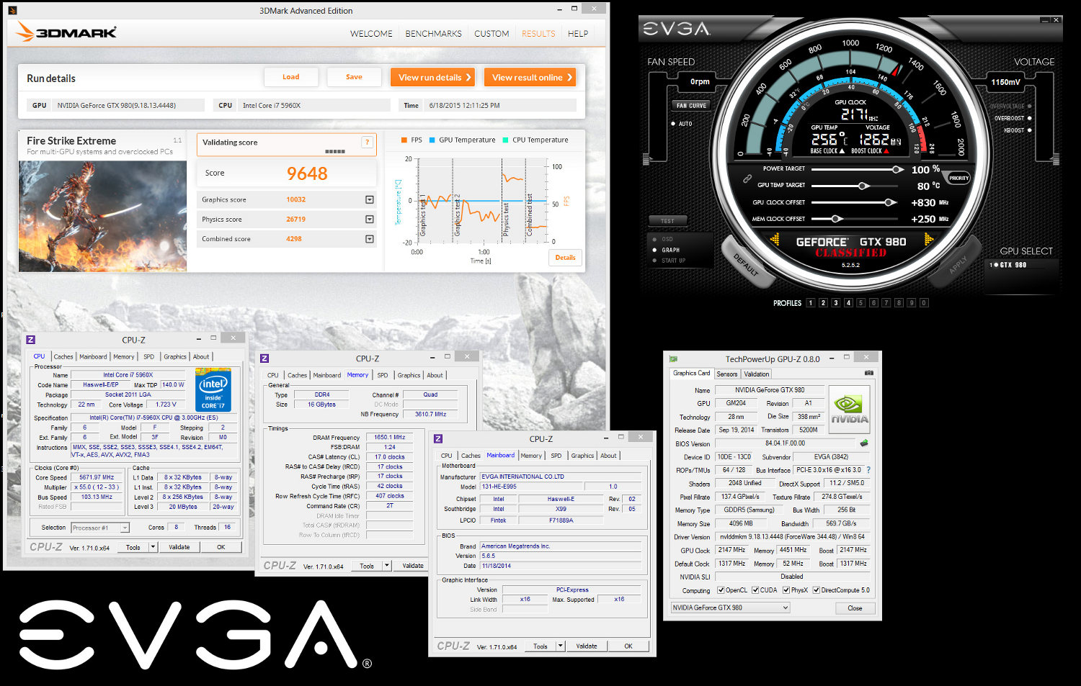Open the HELP tab in 3DMark
1081x686 pixels.
pos(578,34)
